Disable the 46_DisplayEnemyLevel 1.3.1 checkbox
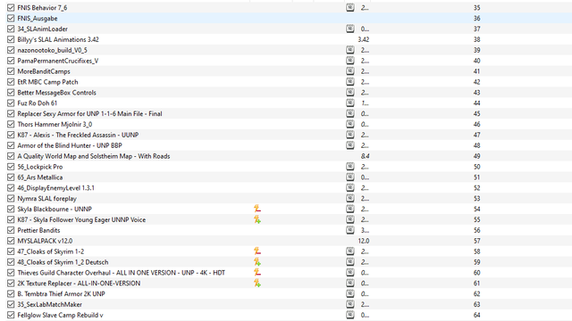Screen dimensions: 572x321 click(11, 188)
